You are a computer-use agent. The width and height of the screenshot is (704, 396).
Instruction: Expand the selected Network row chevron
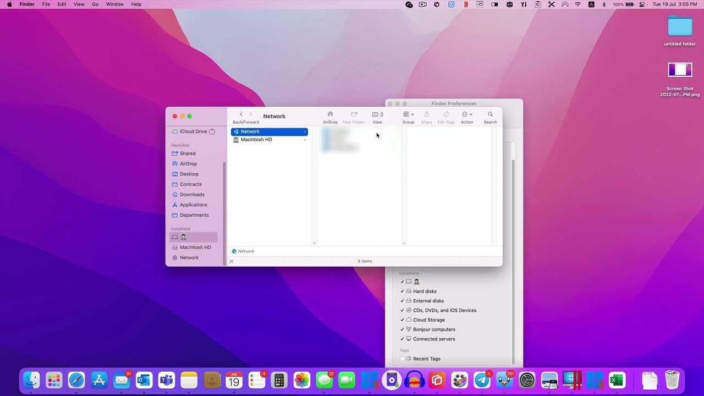tap(305, 131)
